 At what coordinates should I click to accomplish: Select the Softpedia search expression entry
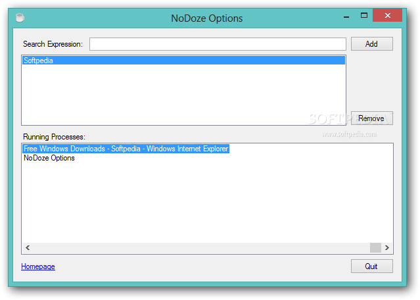click(x=184, y=61)
